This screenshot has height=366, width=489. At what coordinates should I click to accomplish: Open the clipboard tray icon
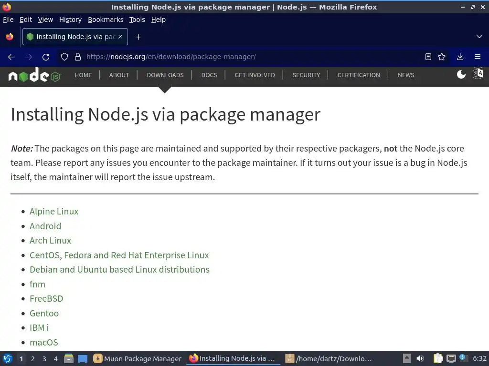point(438,358)
